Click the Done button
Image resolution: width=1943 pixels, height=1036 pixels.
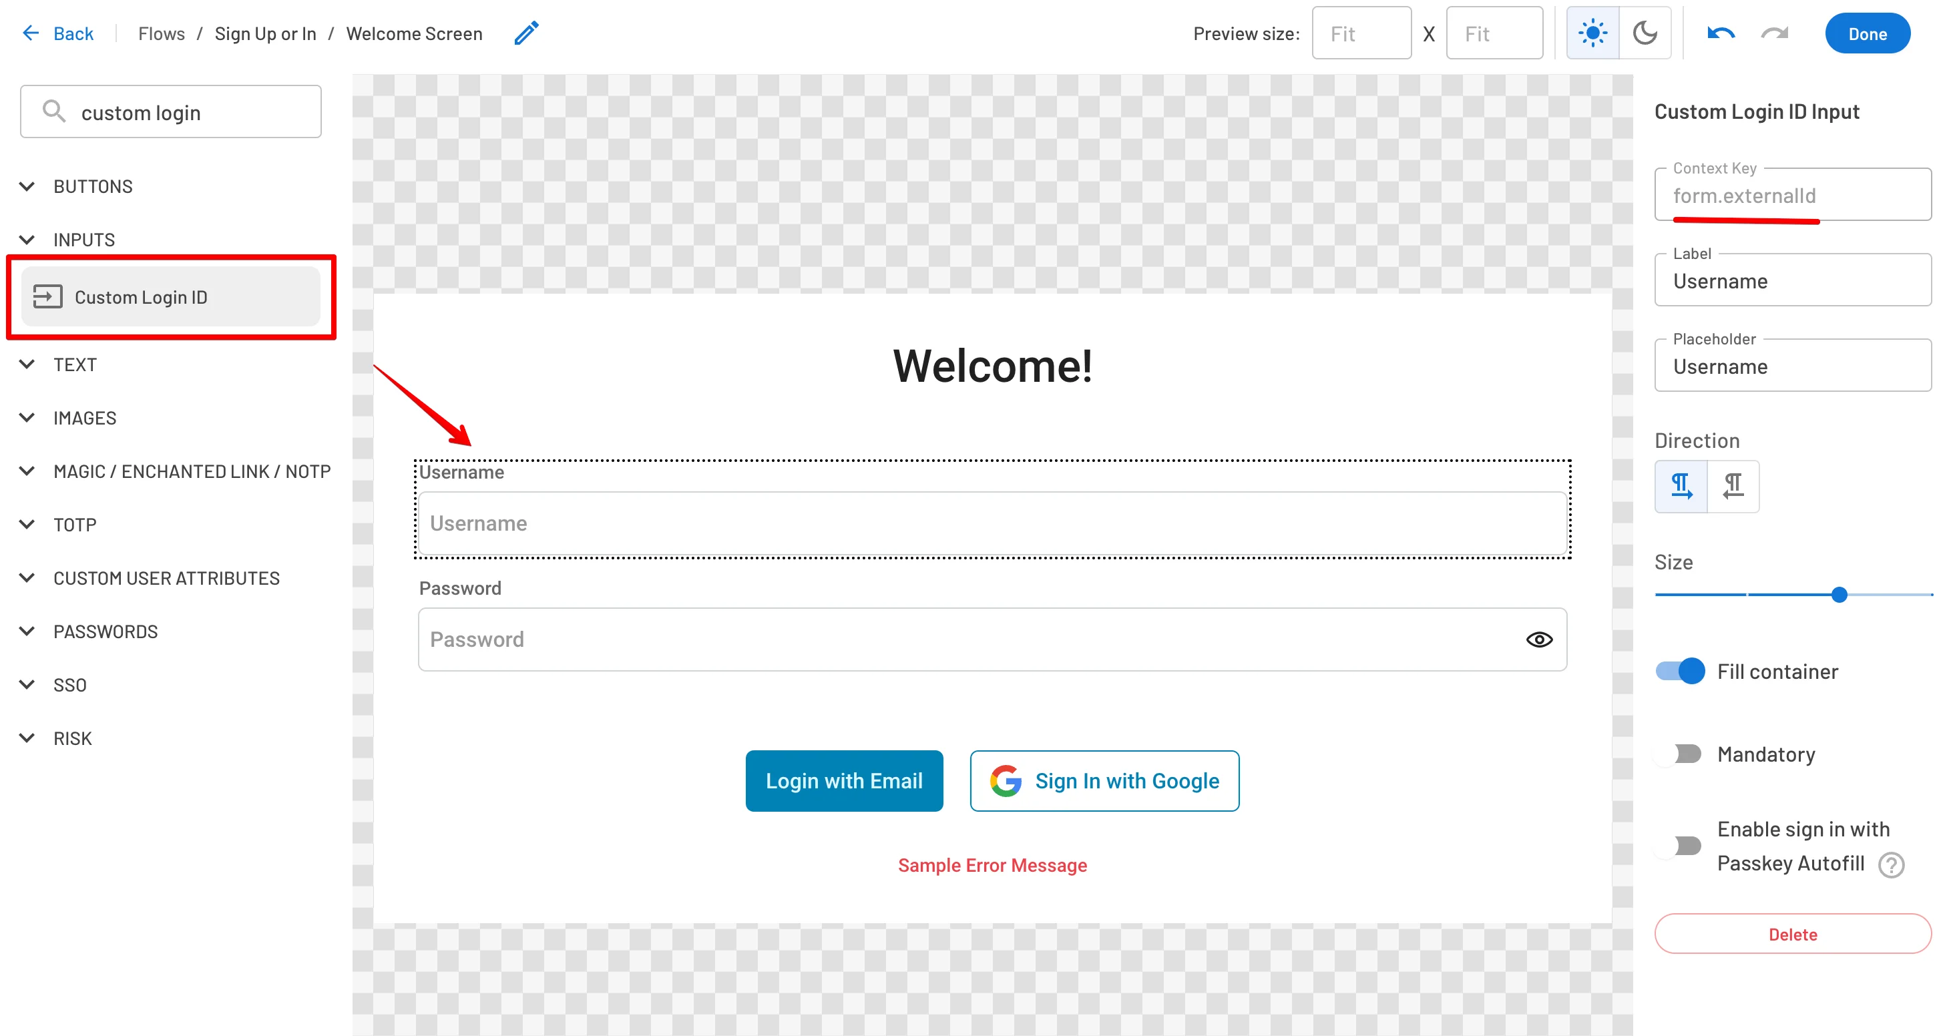point(1867,34)
